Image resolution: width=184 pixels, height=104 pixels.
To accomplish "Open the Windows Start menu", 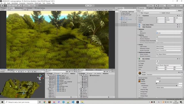I will (2, 102).
